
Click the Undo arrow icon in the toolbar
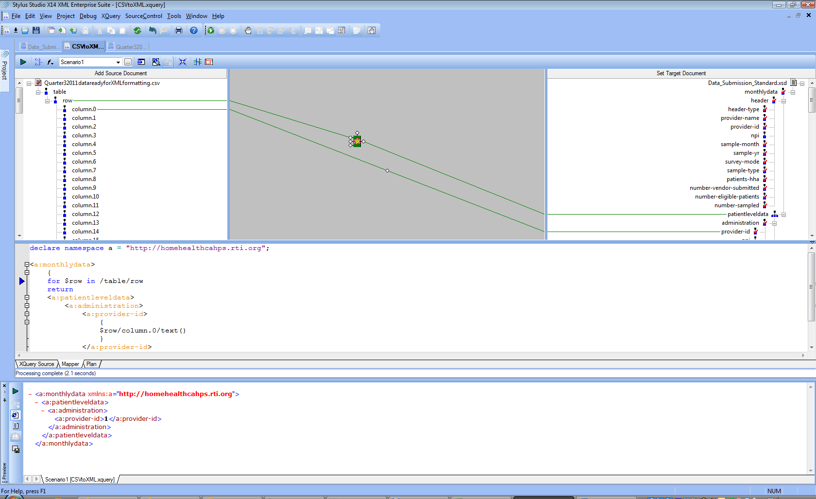153,31
